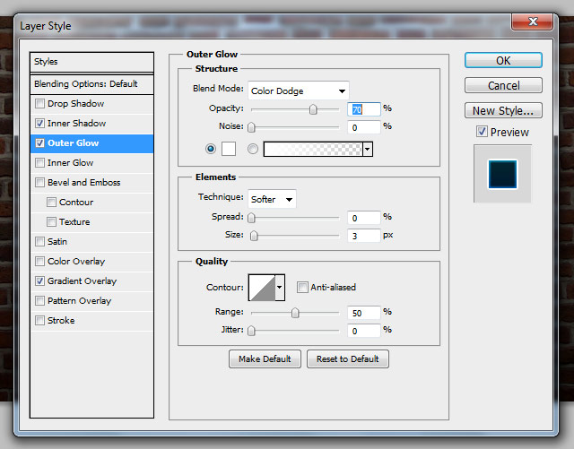Select the Color Overlay label

(76, 262)
